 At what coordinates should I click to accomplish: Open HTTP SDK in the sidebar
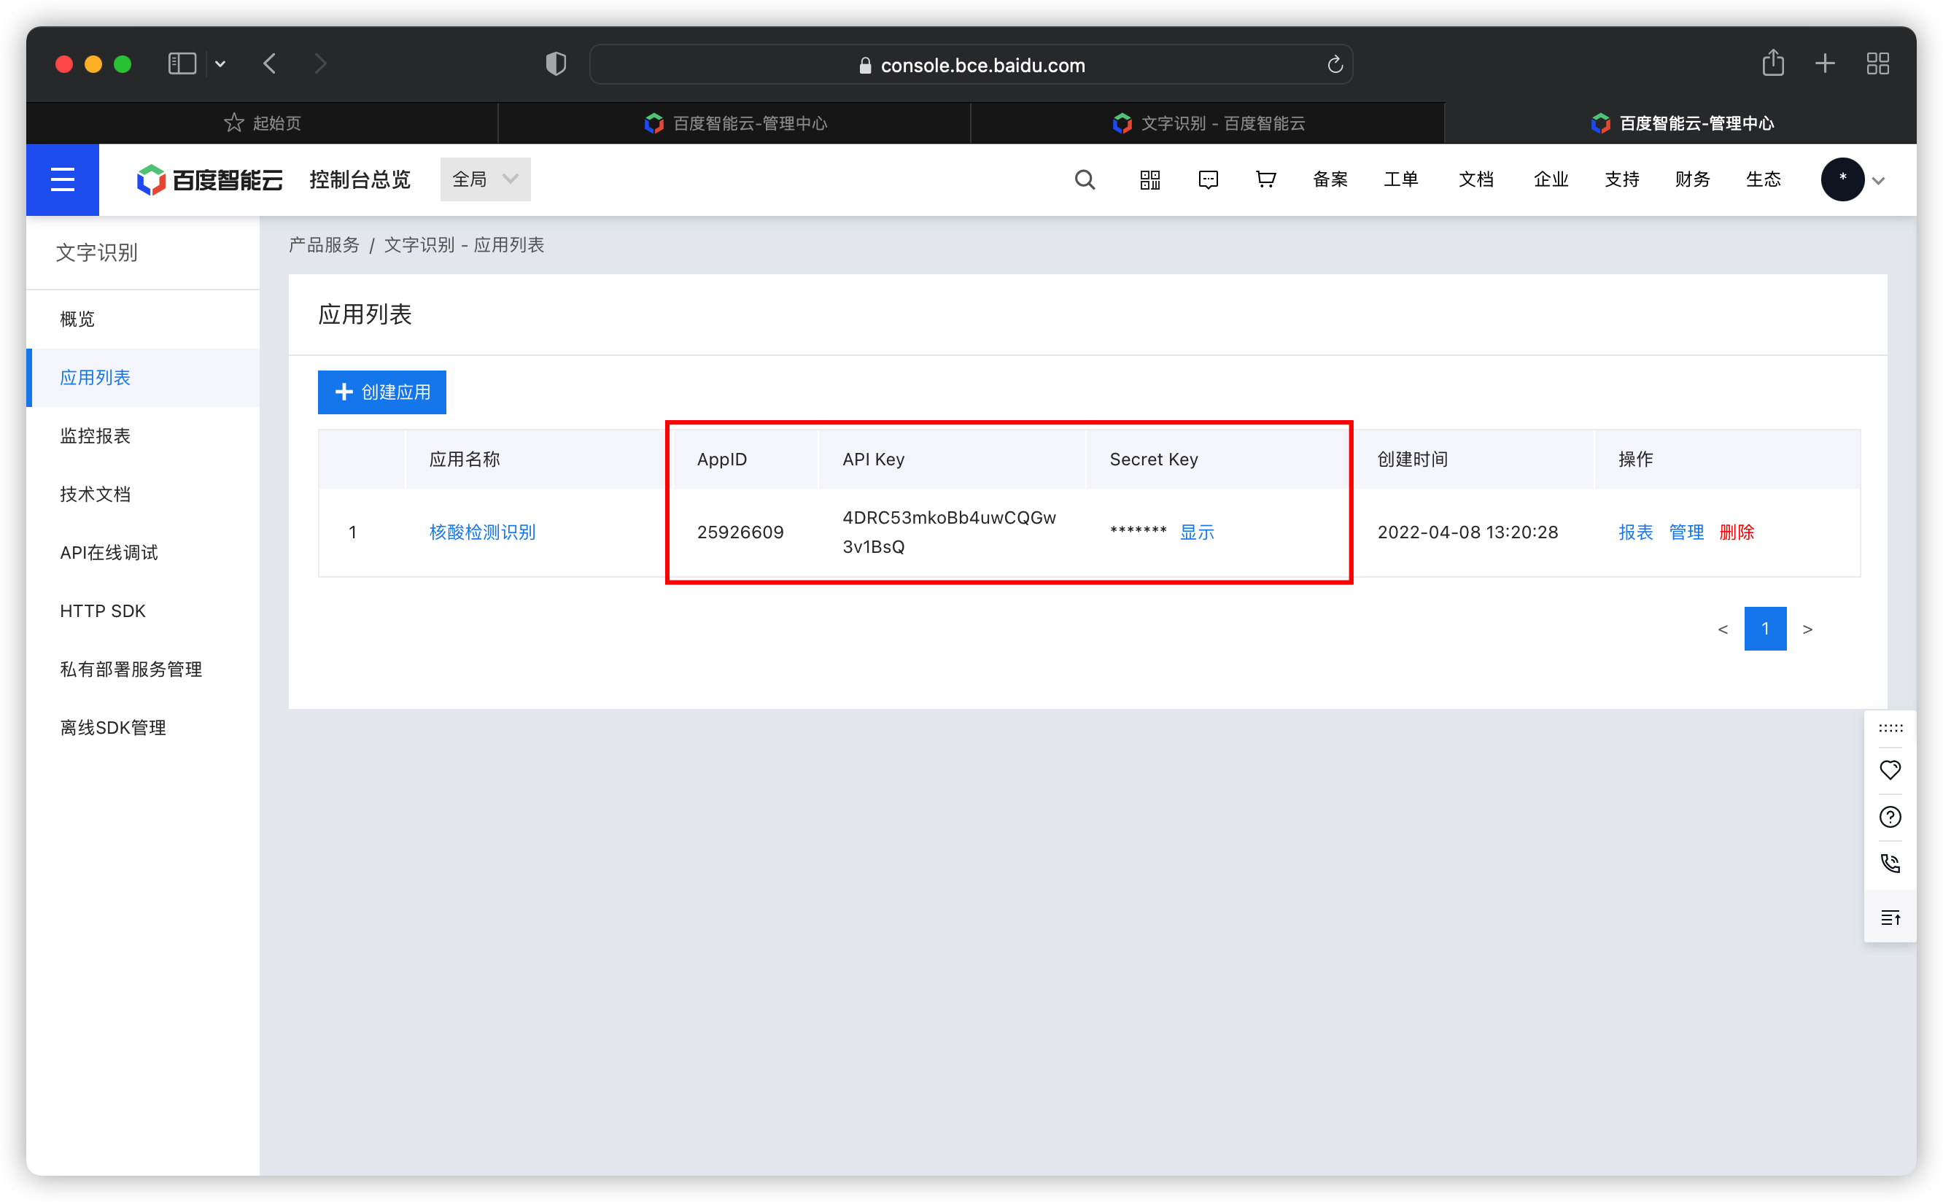coord(143,610)
